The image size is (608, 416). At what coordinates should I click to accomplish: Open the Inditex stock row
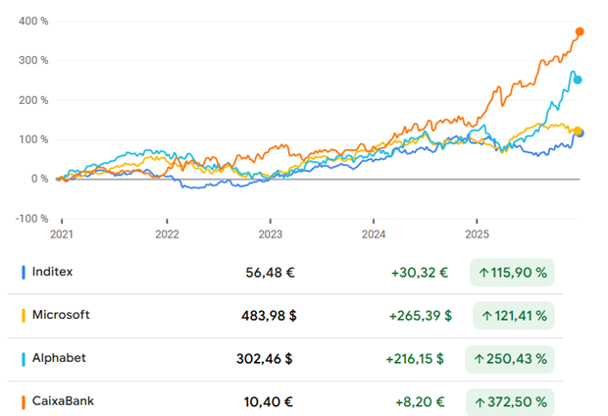(x=56, y=272)
